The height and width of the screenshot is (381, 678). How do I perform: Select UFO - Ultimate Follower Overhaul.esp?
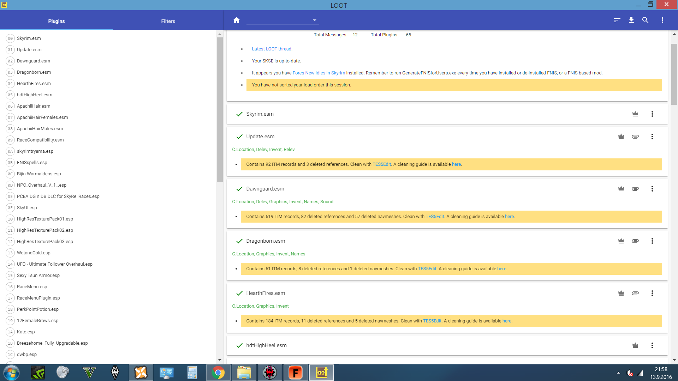pos(108,264)
